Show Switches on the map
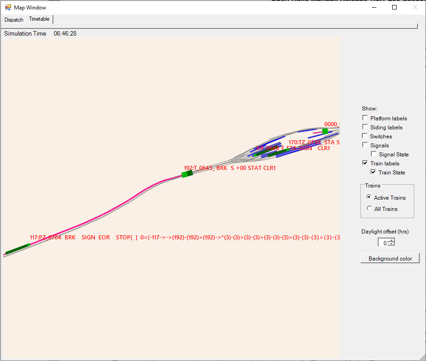 (x=365, y=136)
